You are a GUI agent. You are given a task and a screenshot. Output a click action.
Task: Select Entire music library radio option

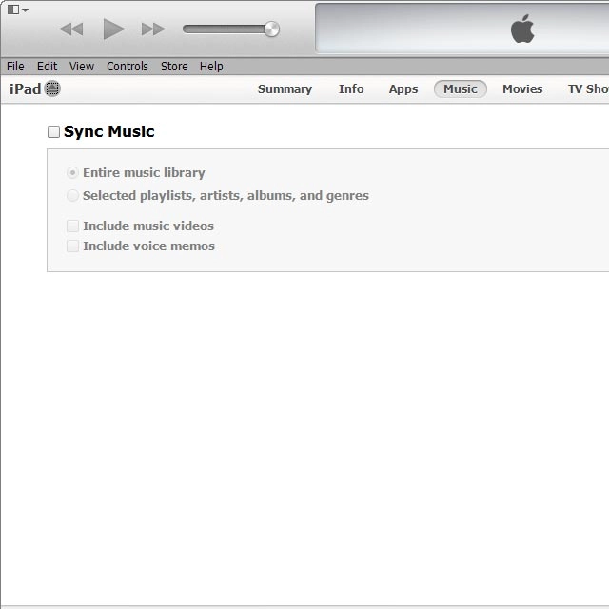tap(73, 173)
